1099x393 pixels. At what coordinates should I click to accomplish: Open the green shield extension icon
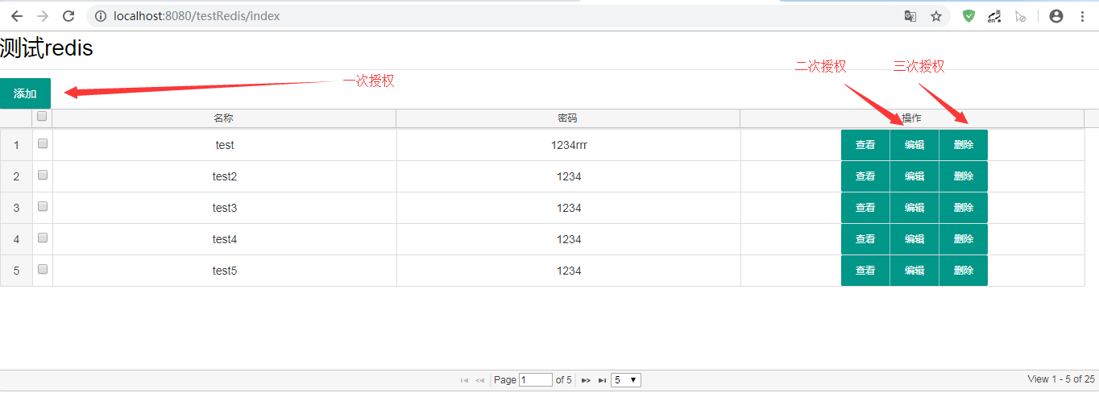click(969, 16)
